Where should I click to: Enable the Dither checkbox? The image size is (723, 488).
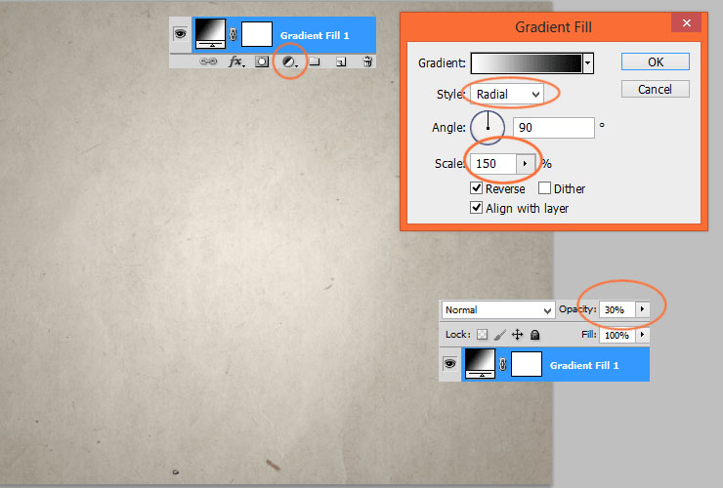544,188
